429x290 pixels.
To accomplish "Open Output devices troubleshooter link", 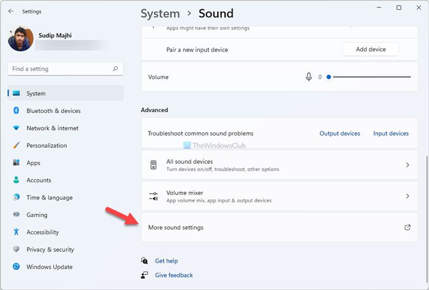I will click(x=340, y=134).
